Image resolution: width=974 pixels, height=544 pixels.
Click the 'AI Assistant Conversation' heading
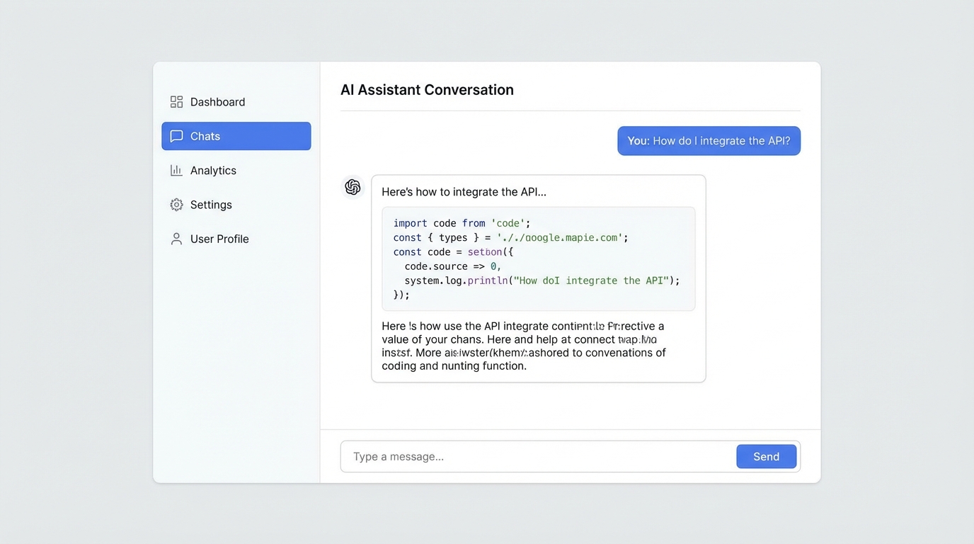(x=427, y=90)
